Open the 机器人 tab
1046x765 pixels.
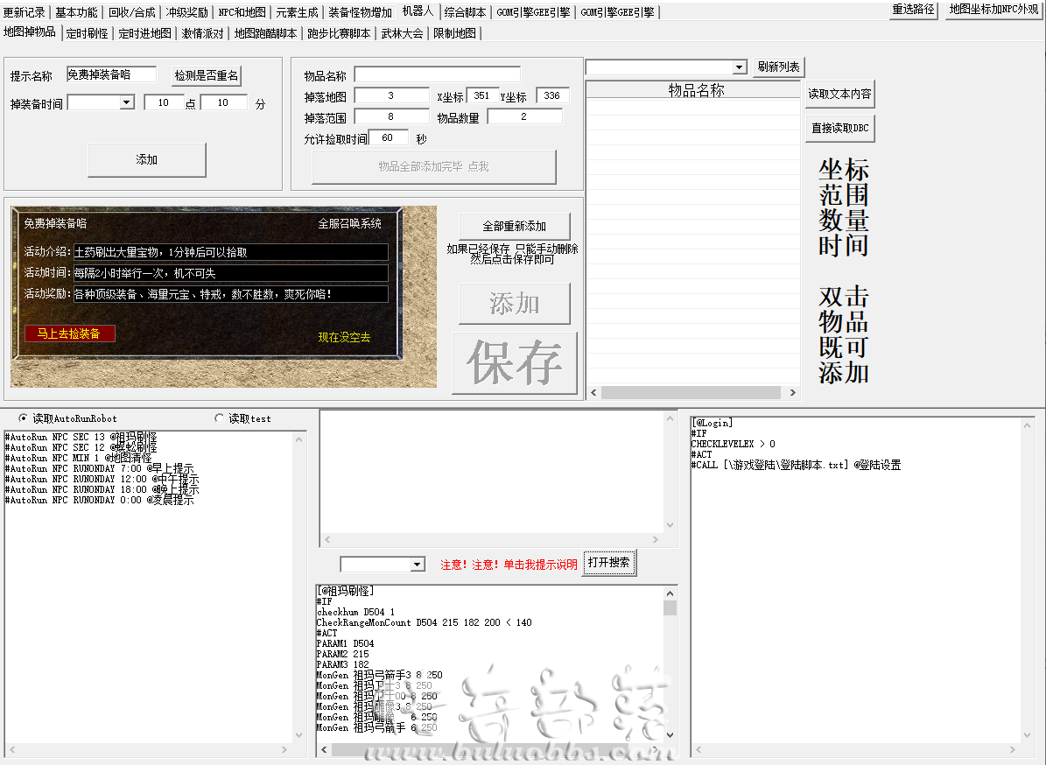(x=418, y=11)
